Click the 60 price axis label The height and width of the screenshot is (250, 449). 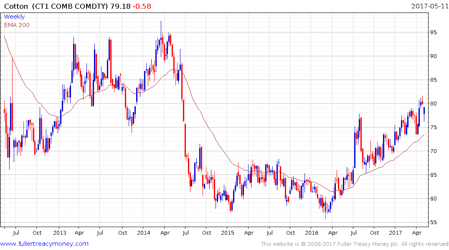(434, 198)
